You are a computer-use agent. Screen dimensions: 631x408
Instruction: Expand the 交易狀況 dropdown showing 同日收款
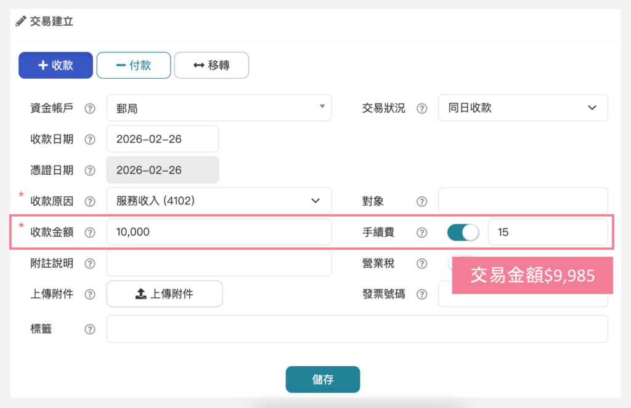coord(523,108)
